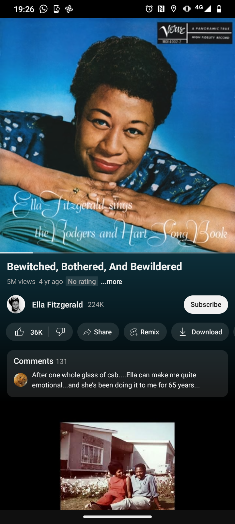This screenshot has height=524, width=235.
Task: Tap the WhatsApp status bar icon
Action: (x=43, y=9)
